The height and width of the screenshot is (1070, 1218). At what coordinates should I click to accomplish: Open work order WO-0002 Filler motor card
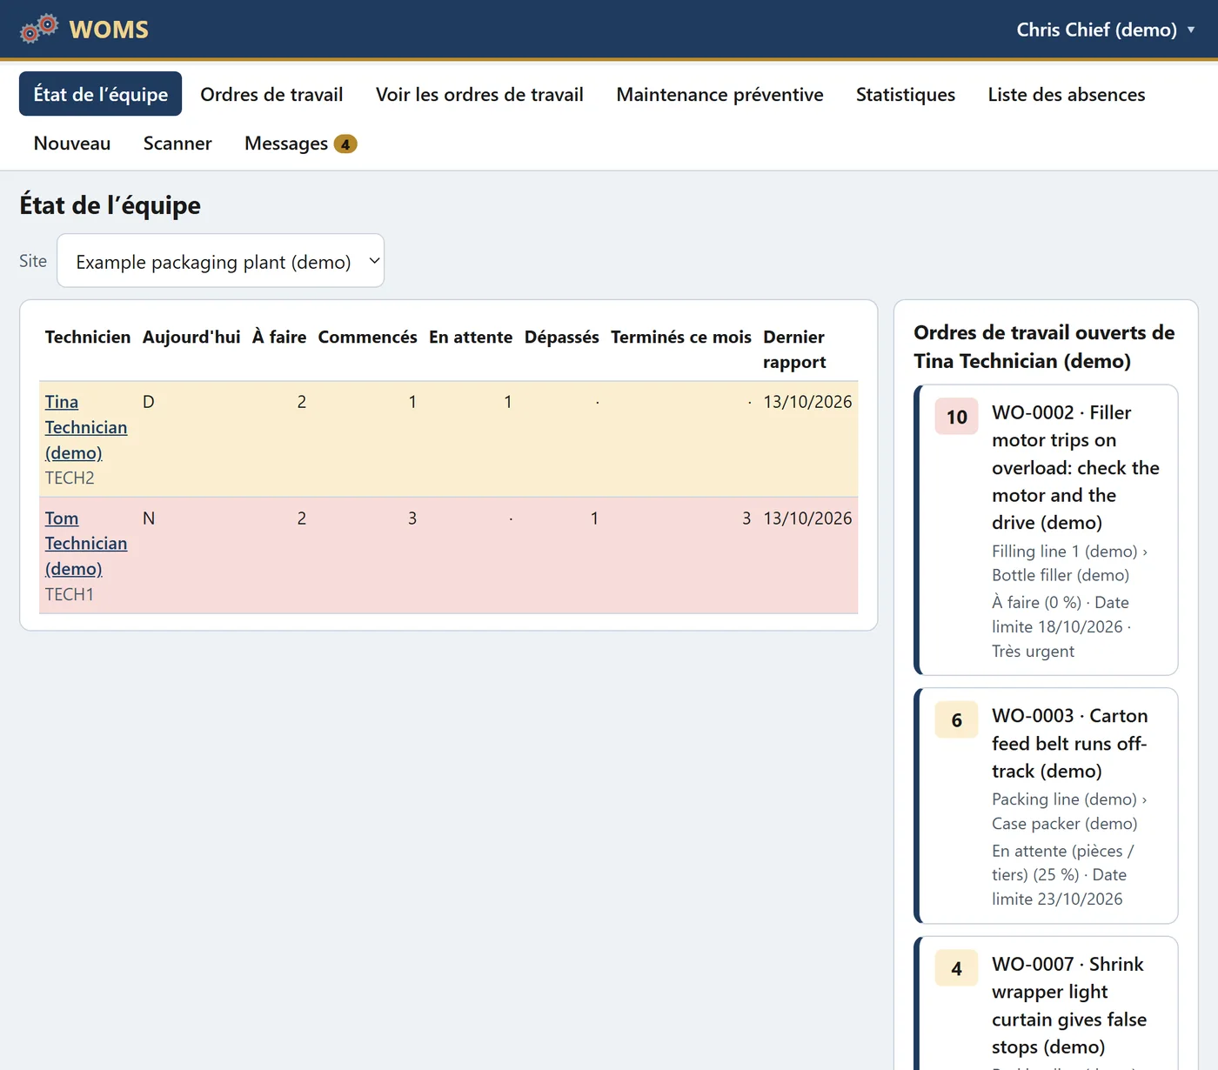point(1047,530)
